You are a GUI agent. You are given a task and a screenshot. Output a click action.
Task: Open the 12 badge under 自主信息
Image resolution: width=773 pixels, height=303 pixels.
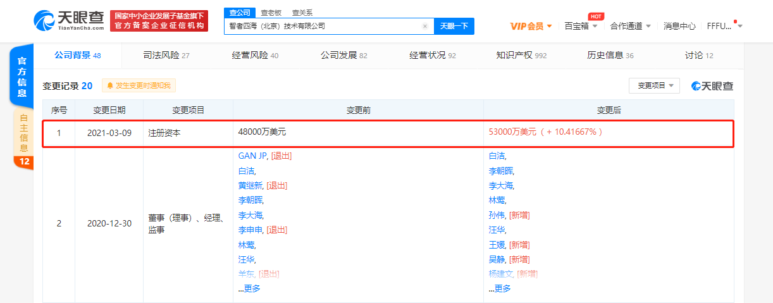point(23,161)
